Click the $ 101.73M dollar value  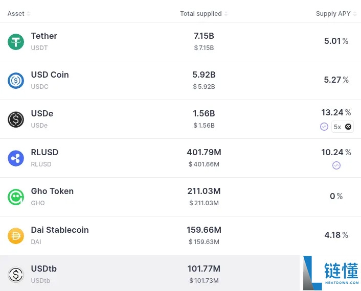point(204,281)
